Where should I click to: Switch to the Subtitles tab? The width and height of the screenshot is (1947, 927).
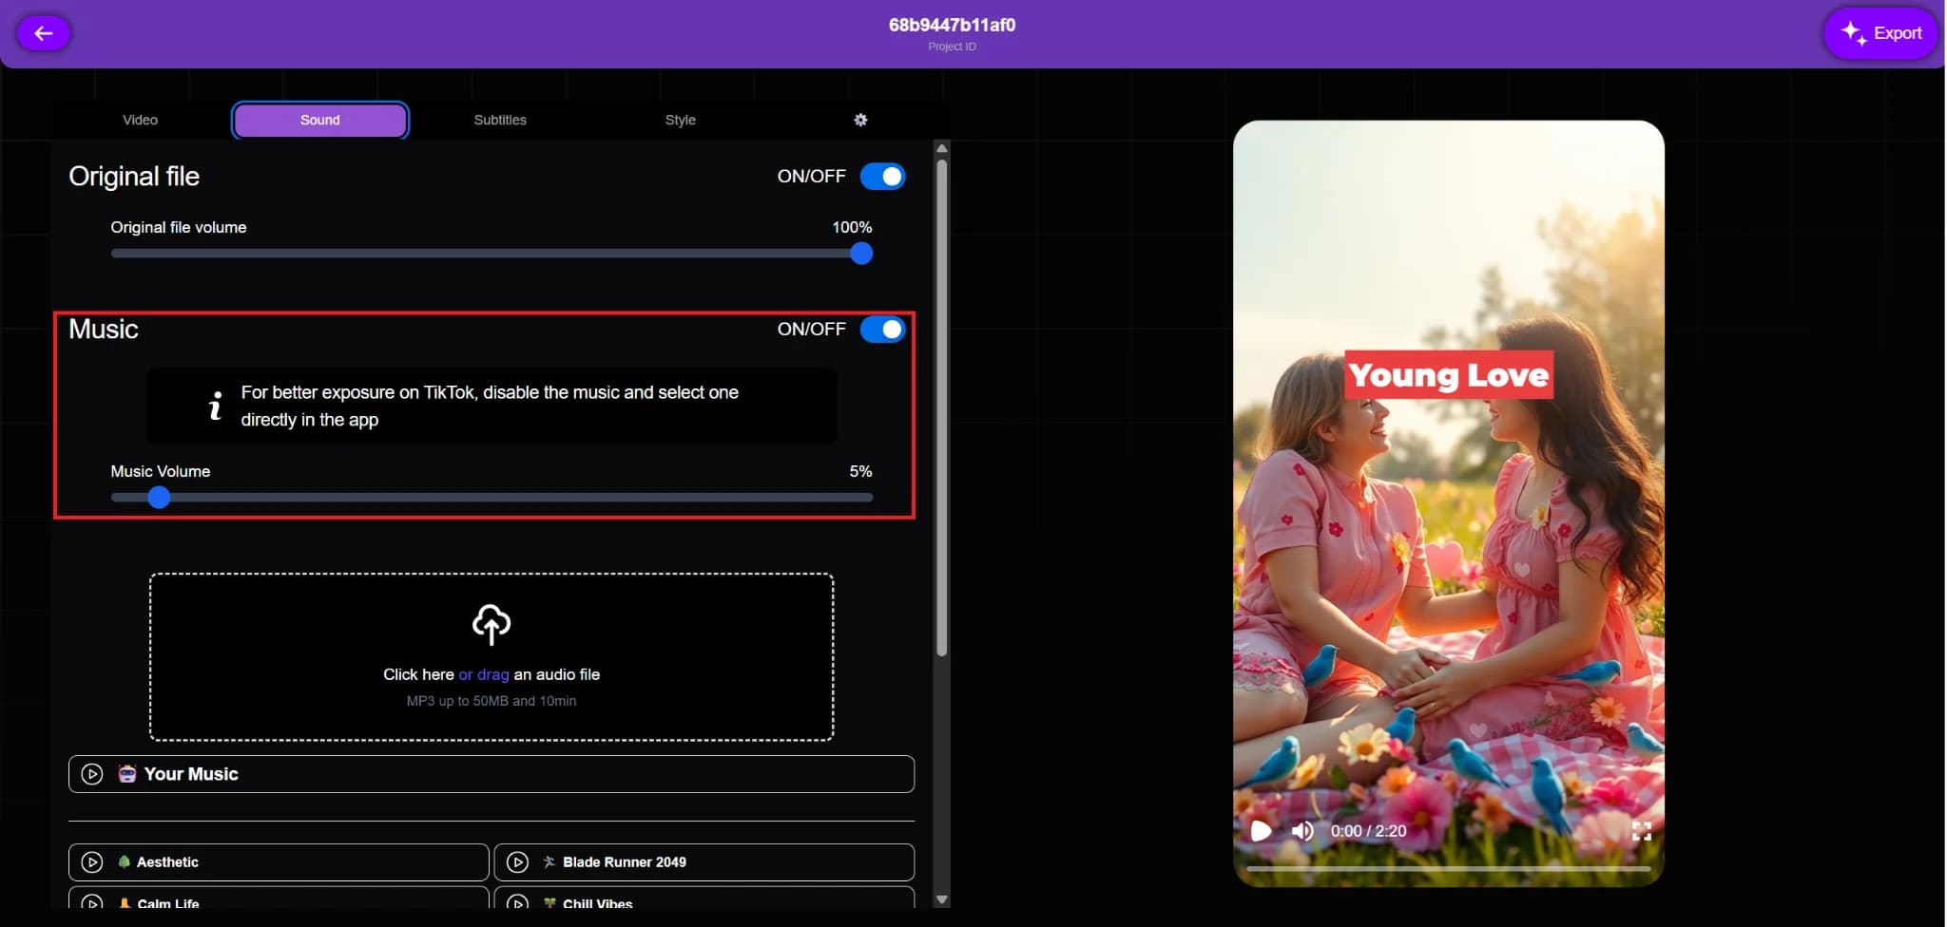(x=499, y=120)
